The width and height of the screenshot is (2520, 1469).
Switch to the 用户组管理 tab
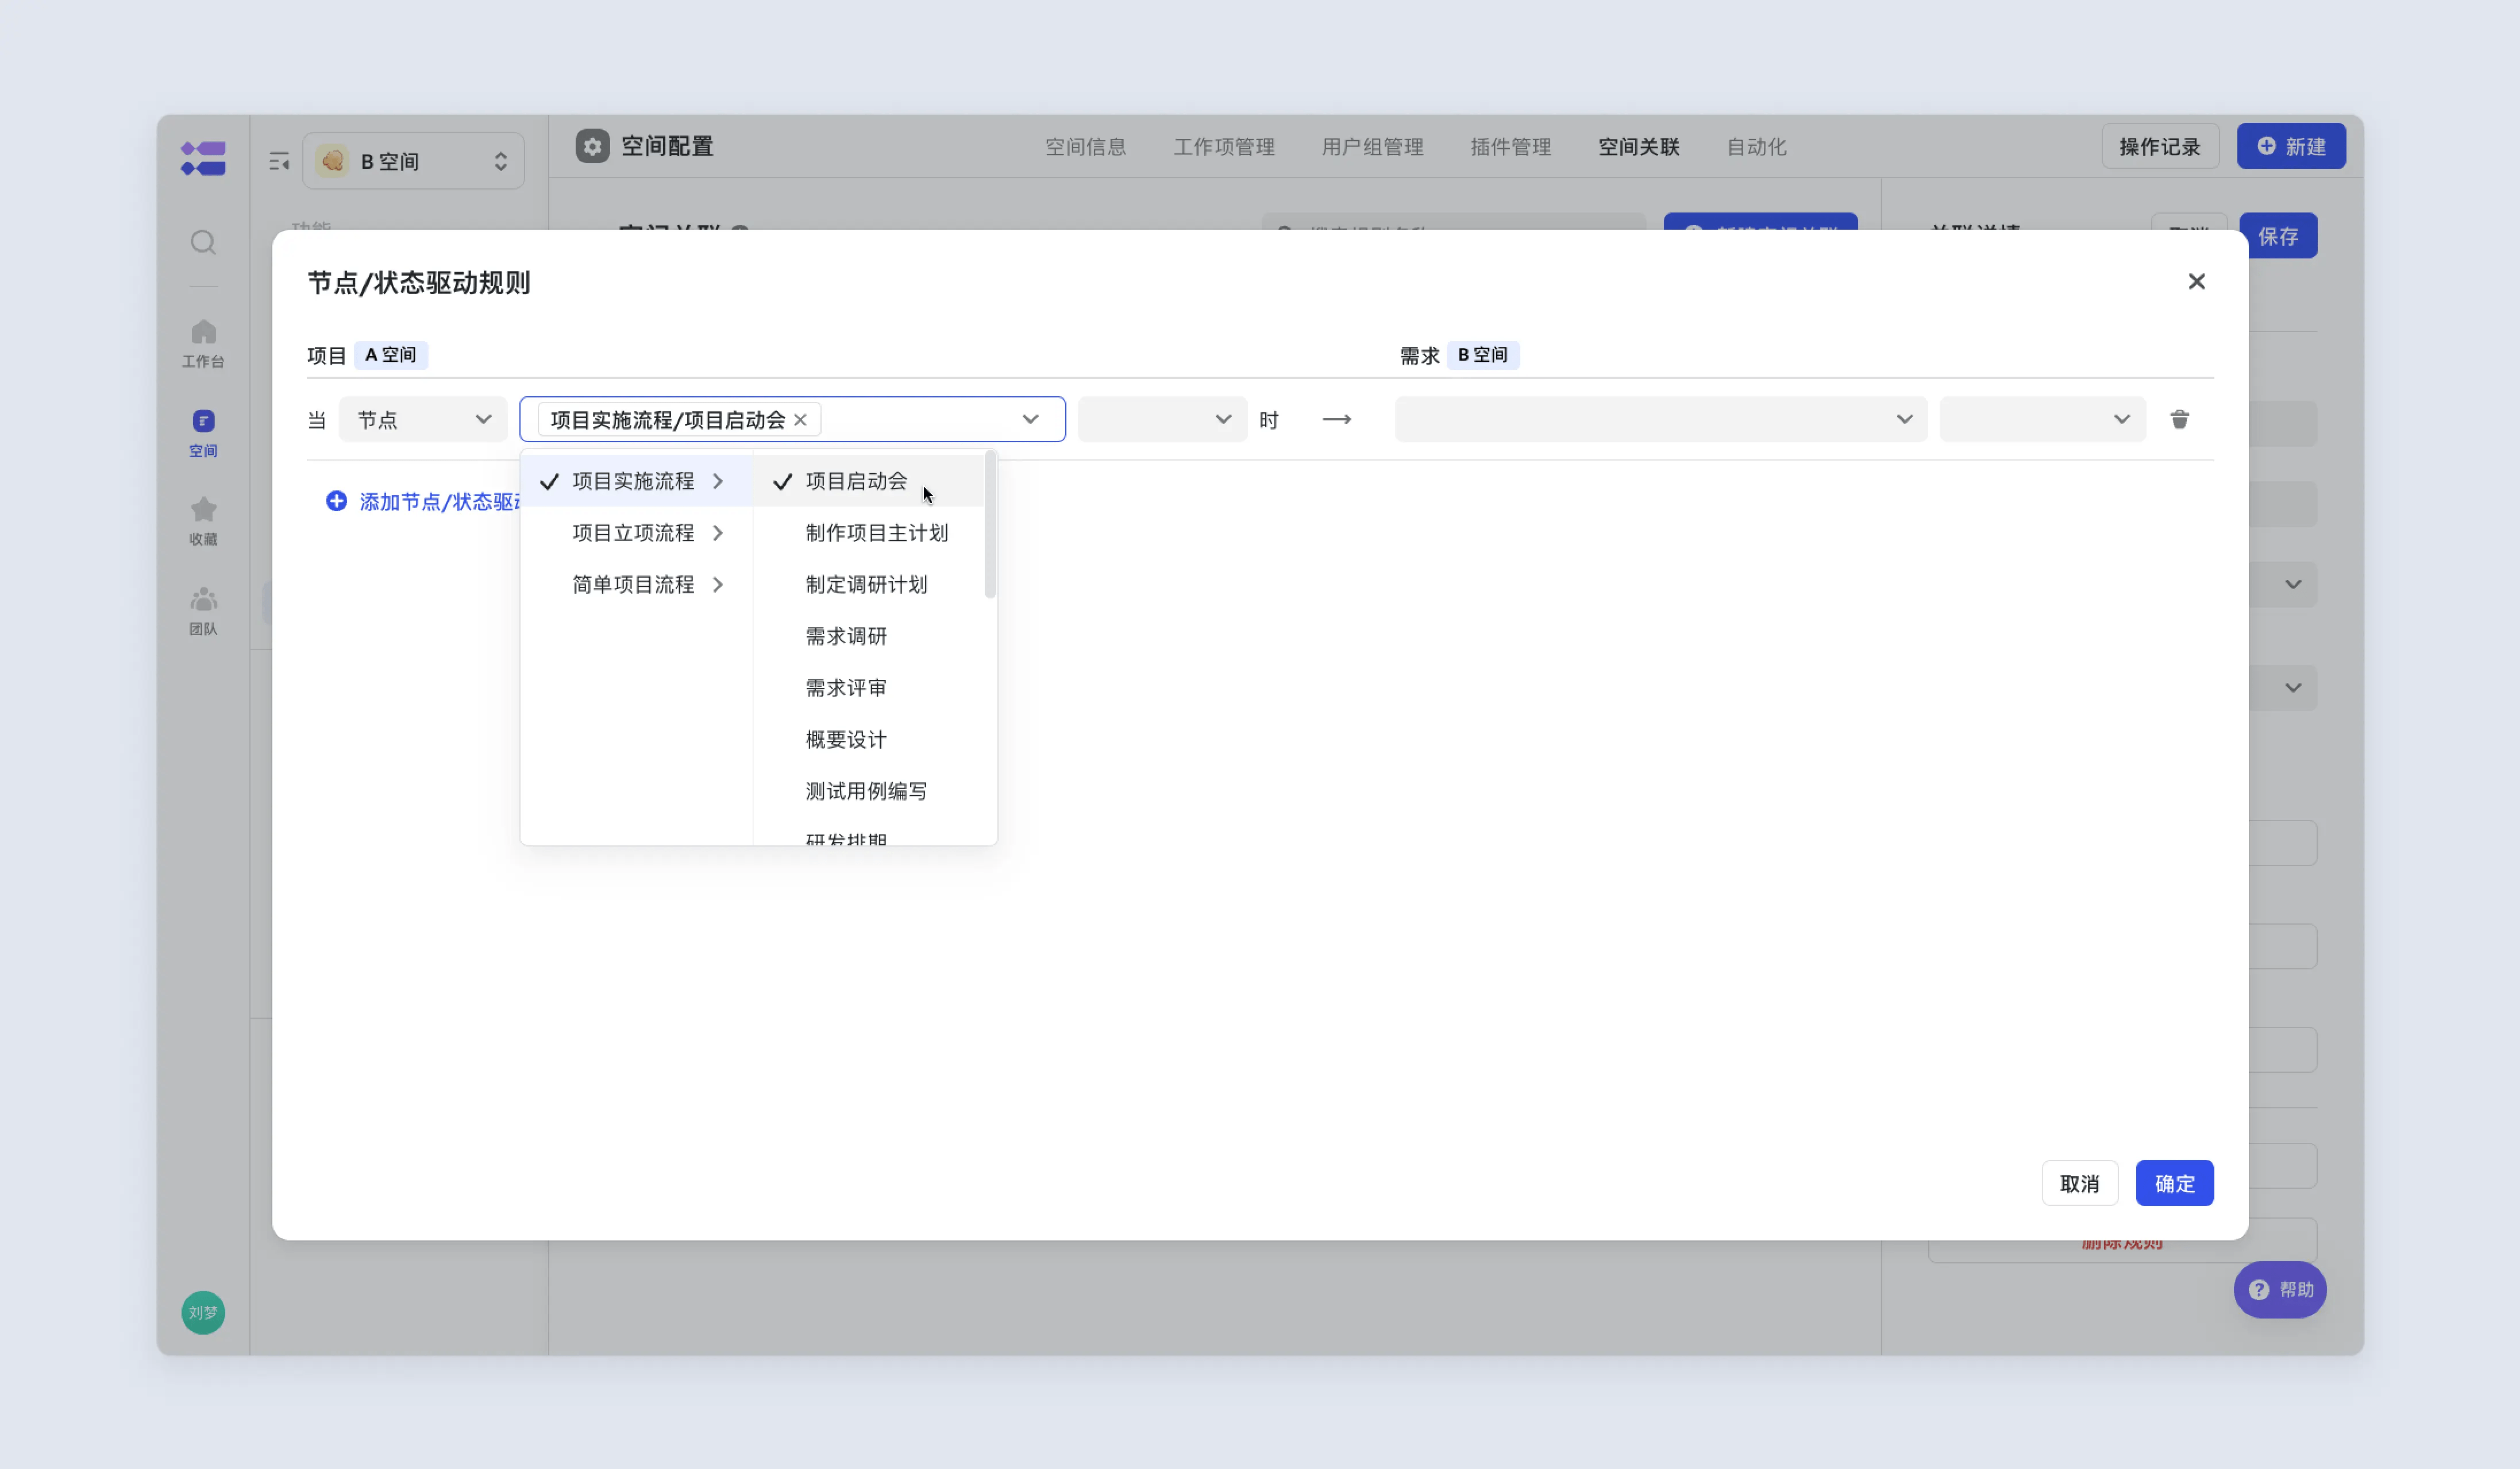[x=1372, y=147]
